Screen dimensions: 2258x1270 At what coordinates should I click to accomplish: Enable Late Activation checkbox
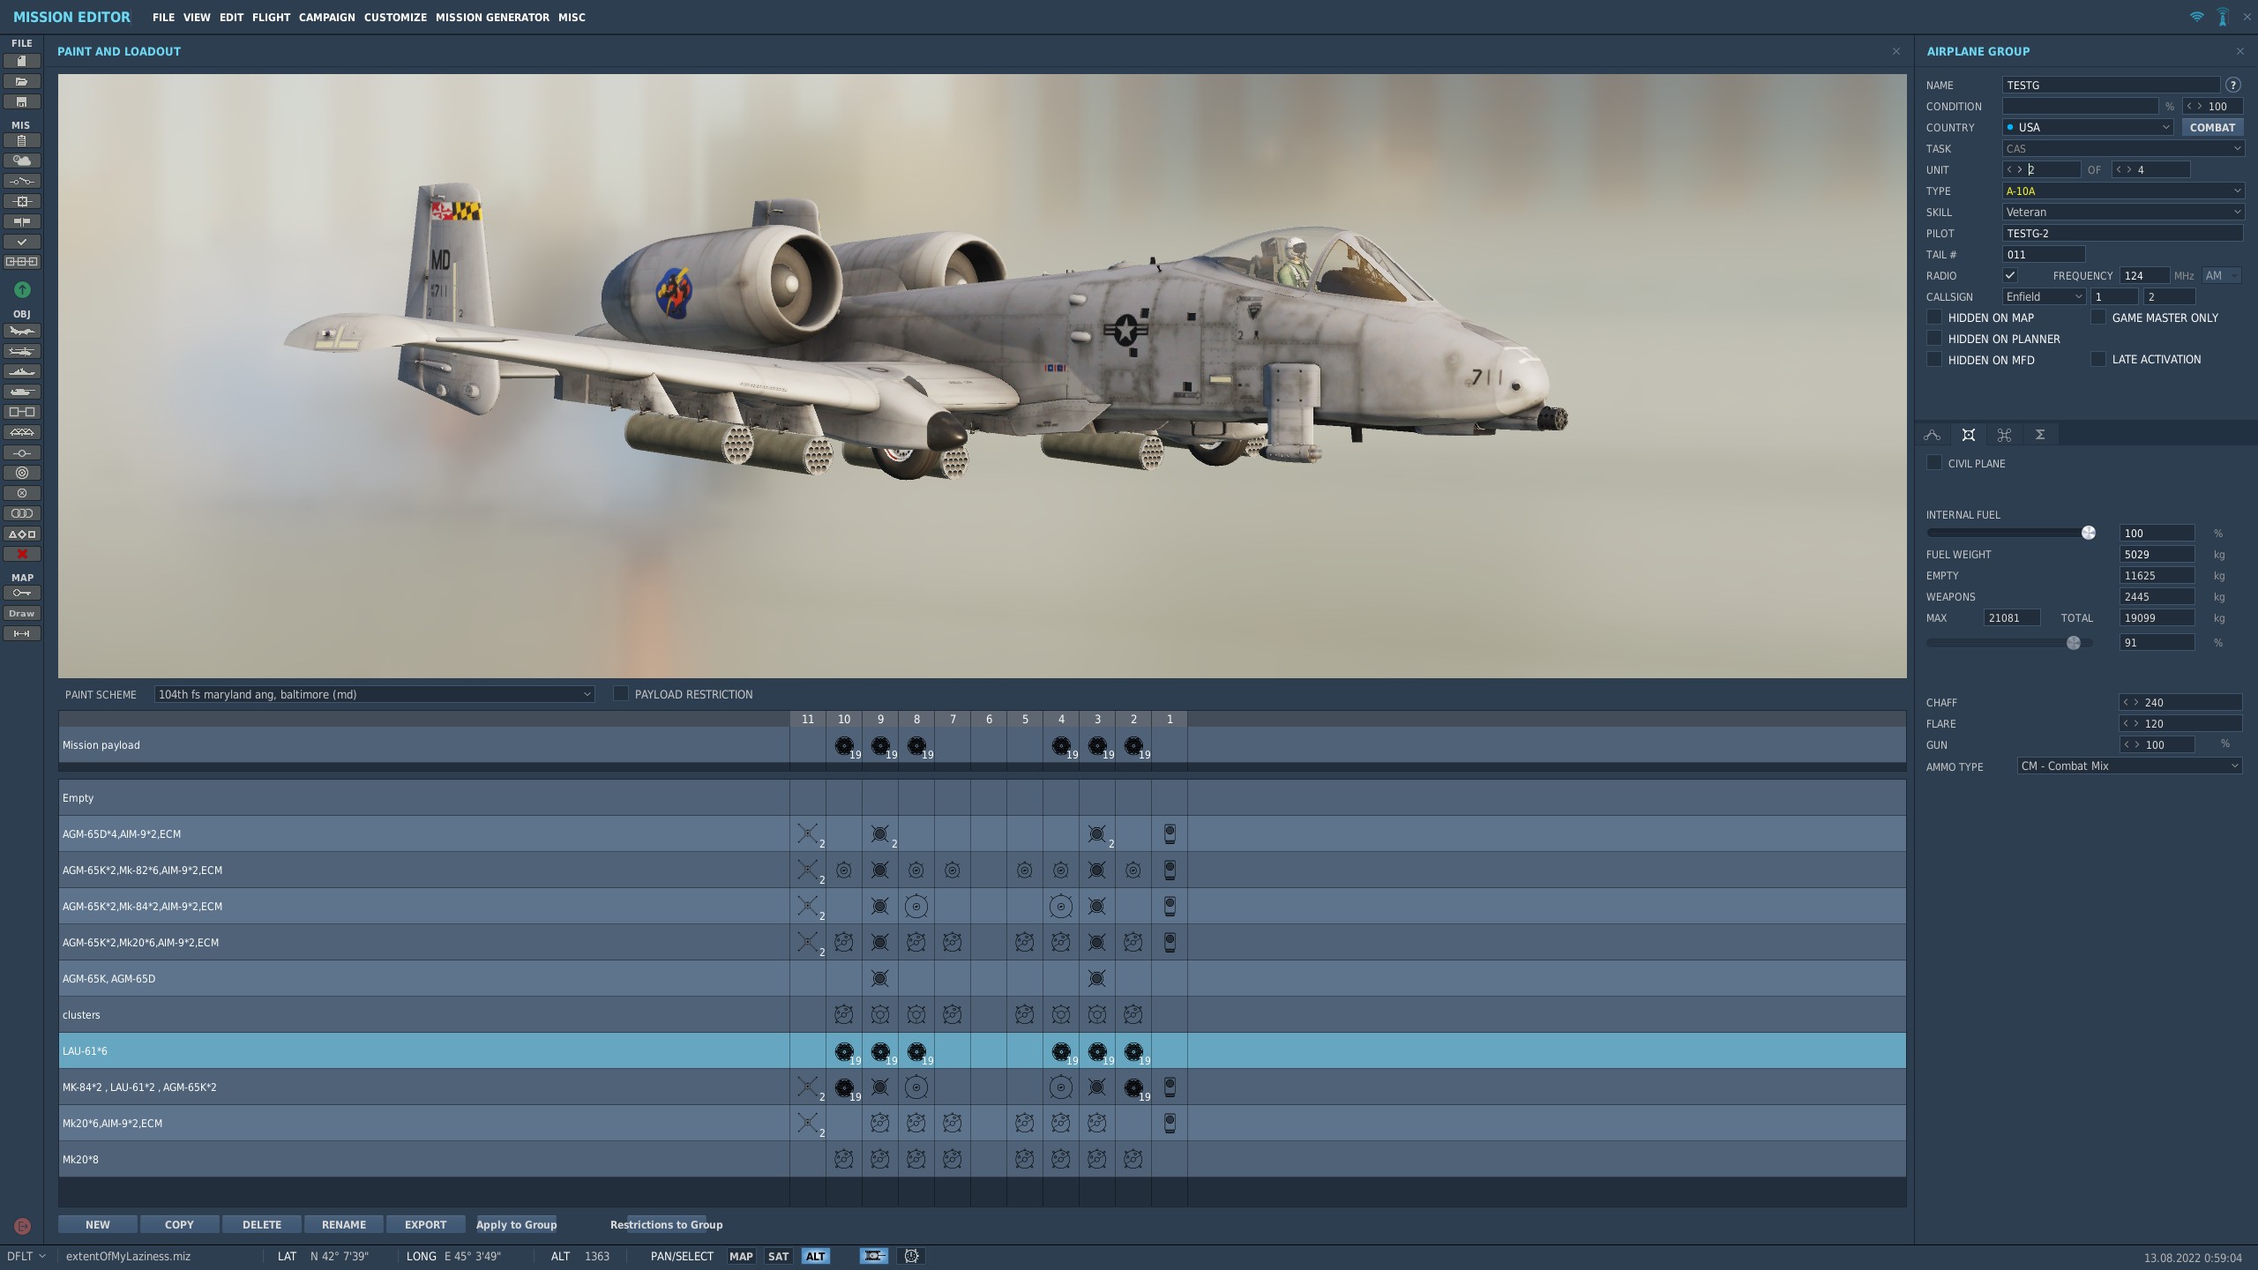click(2098, 359)
